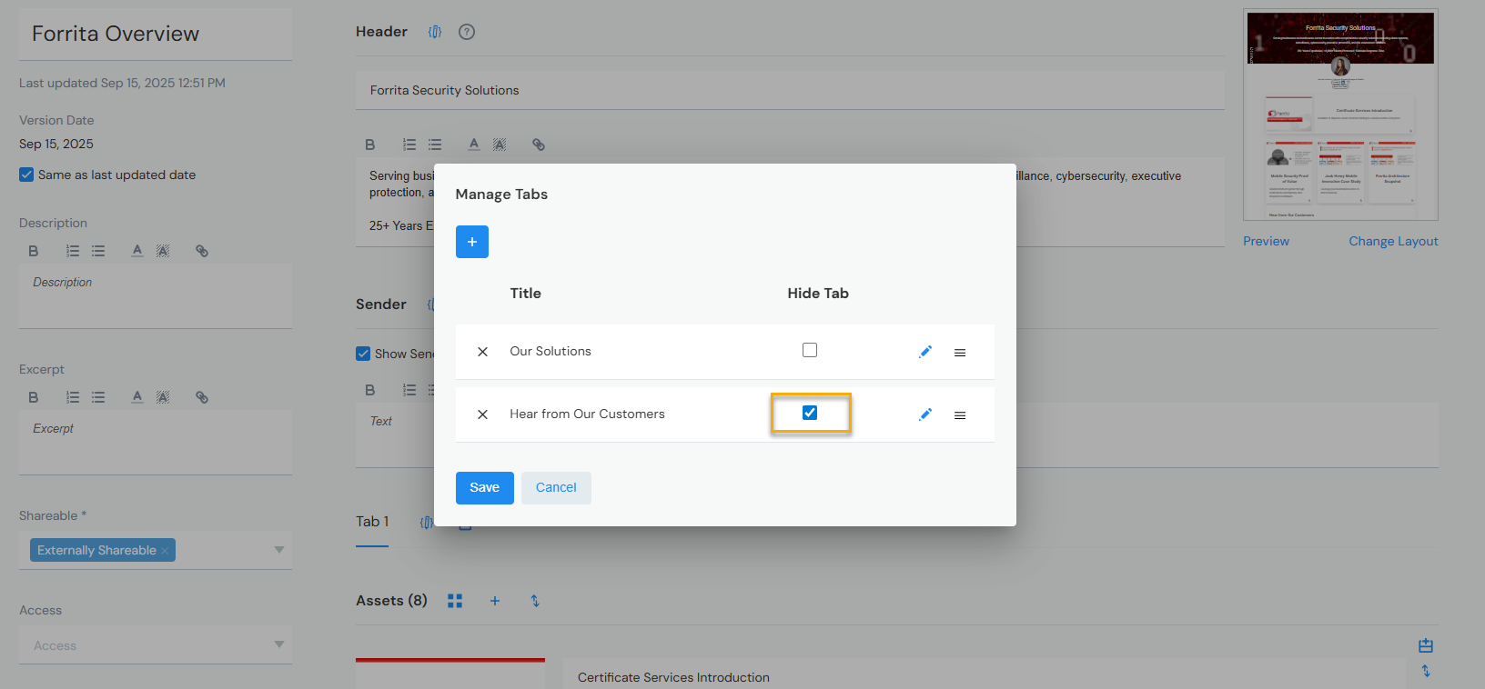
Task: Focus the Excerpt text area
Action: 156,443
